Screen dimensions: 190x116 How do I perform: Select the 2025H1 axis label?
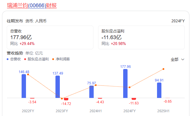tap(163, 111)
